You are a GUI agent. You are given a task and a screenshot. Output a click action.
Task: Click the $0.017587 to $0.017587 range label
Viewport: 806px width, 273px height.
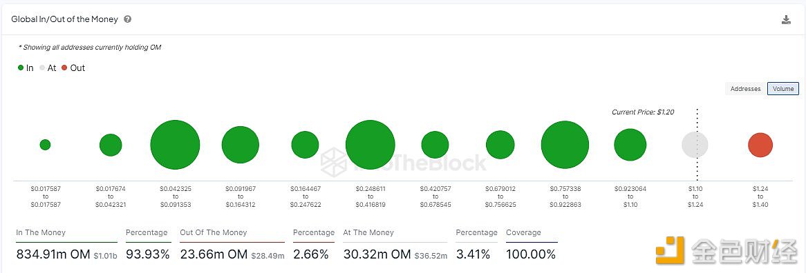pyautogui.click(x=45, y=196)
